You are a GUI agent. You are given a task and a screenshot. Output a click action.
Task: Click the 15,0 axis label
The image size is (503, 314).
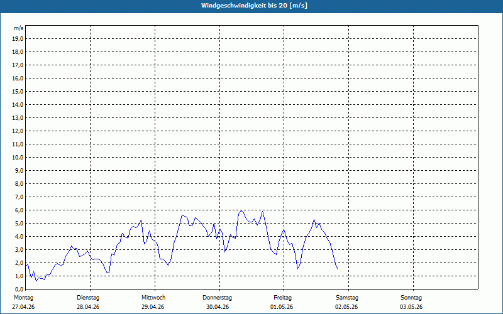coord(18,91)
